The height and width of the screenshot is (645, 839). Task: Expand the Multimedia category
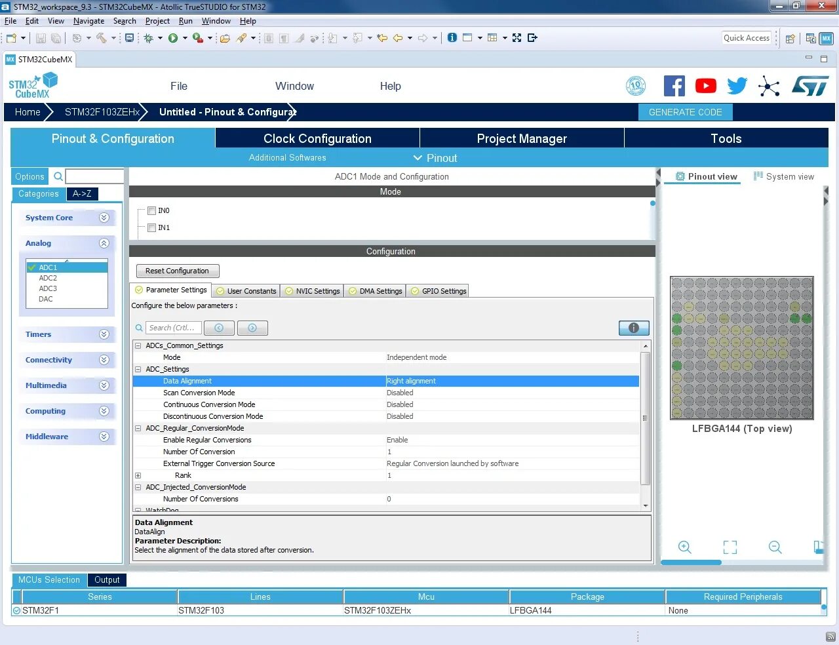pyautogui.click(x=104, y=385)
